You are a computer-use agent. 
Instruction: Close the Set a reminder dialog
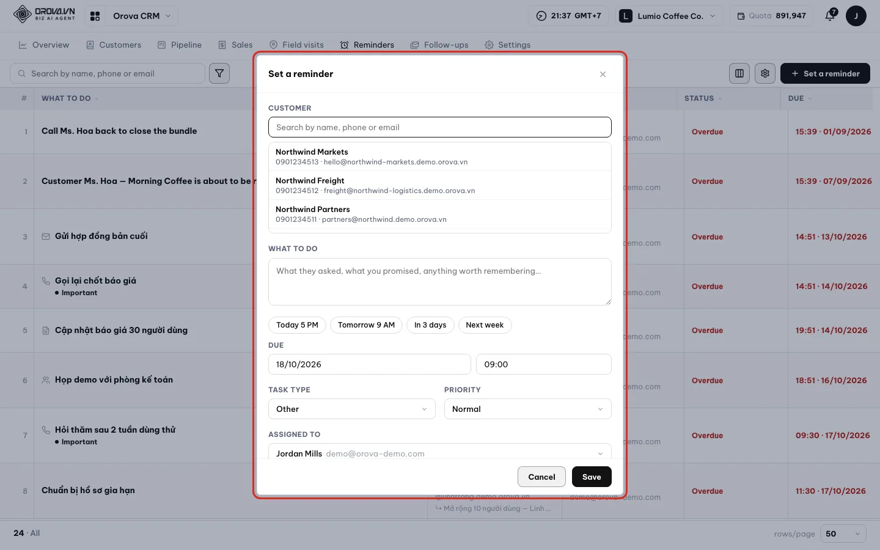603,74
